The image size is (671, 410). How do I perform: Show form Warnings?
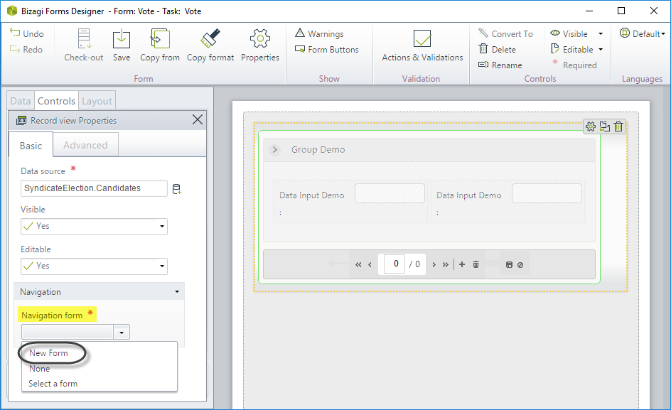(319, 34)
